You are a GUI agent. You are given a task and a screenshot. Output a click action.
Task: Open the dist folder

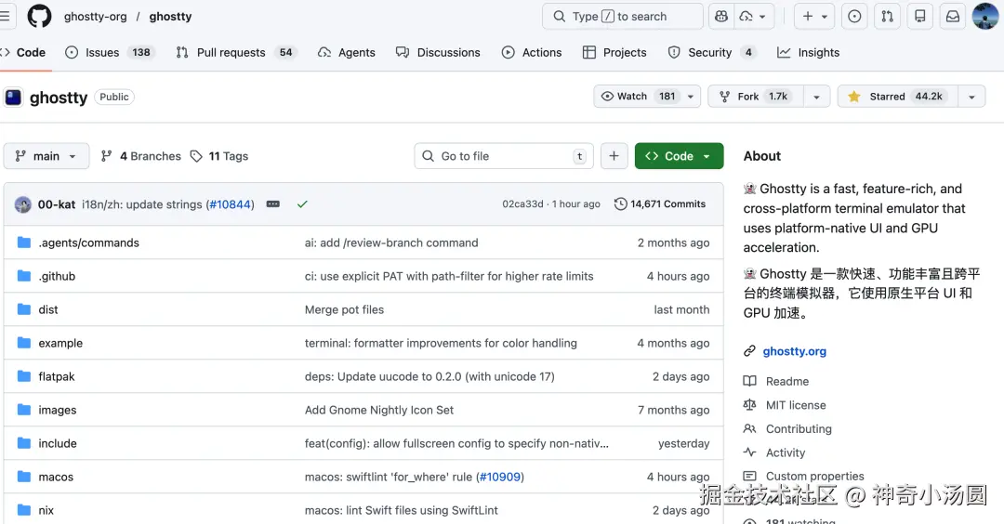point(48,309)
